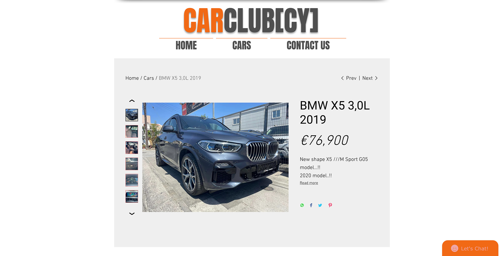Screen dimensions: 504x256
Task: Select the rear seats interior thumbnail
Action: (132, 131)
